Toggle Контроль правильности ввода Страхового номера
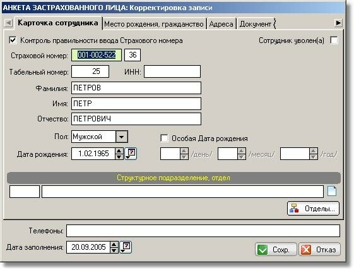Image resolution: width=354 pixels, height=270 pixels. pos(13,40)
